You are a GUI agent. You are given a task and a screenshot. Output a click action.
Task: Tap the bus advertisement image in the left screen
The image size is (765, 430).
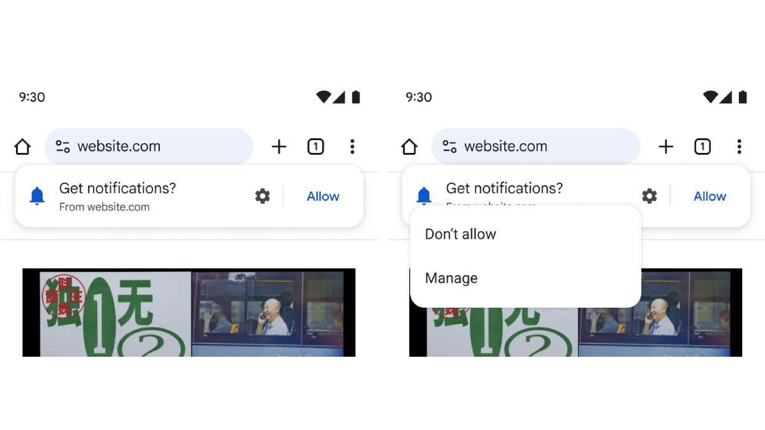click(x=189, y=312)
